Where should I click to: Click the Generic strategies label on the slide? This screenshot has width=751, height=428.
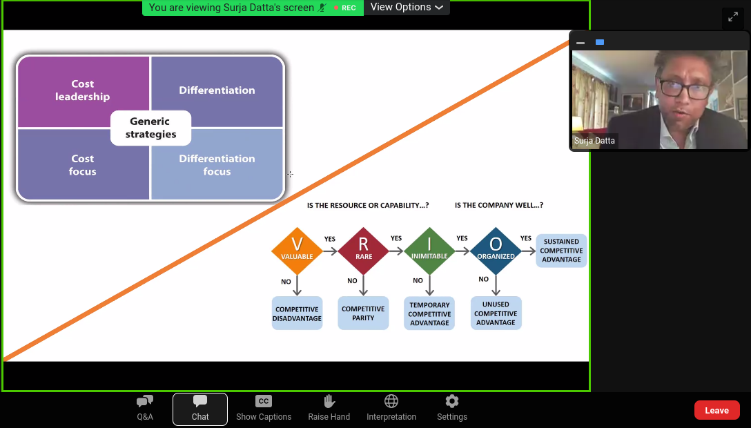[x=150, y=128]
